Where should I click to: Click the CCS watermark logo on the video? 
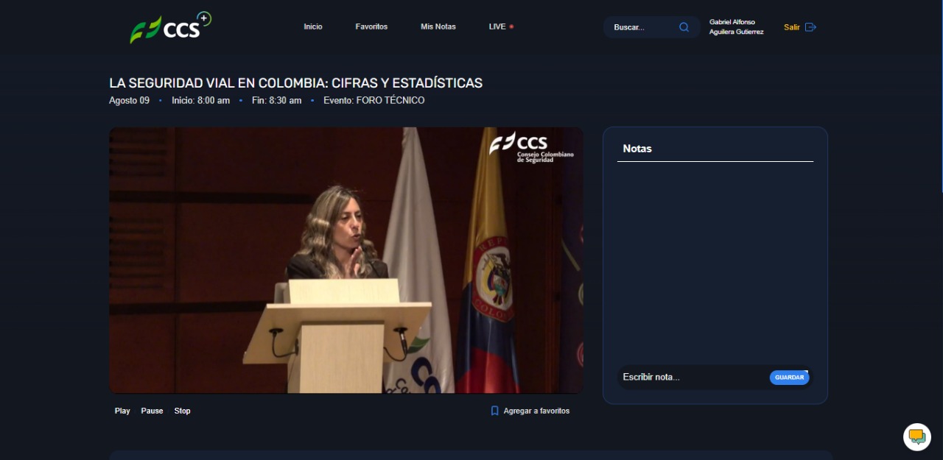tap(530, 147)
